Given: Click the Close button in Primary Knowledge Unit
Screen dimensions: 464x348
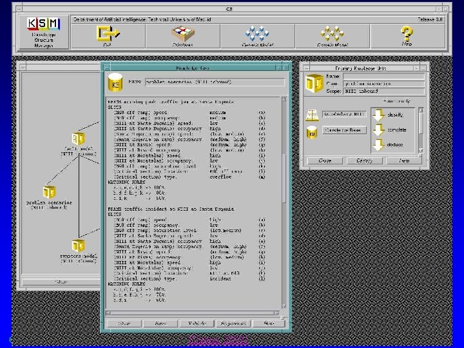Looking at the screenshot, I should [x=324, y=160].
